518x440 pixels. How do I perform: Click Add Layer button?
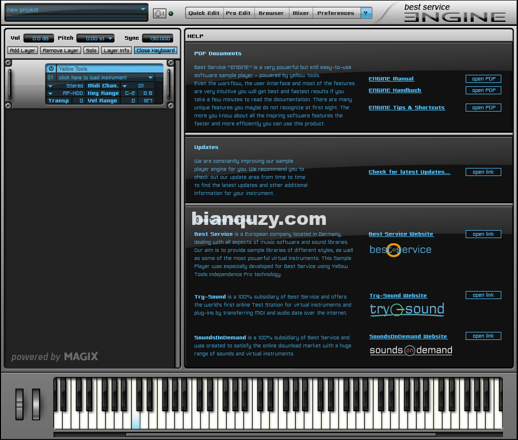pyautogui.click(x=22, y=51)
